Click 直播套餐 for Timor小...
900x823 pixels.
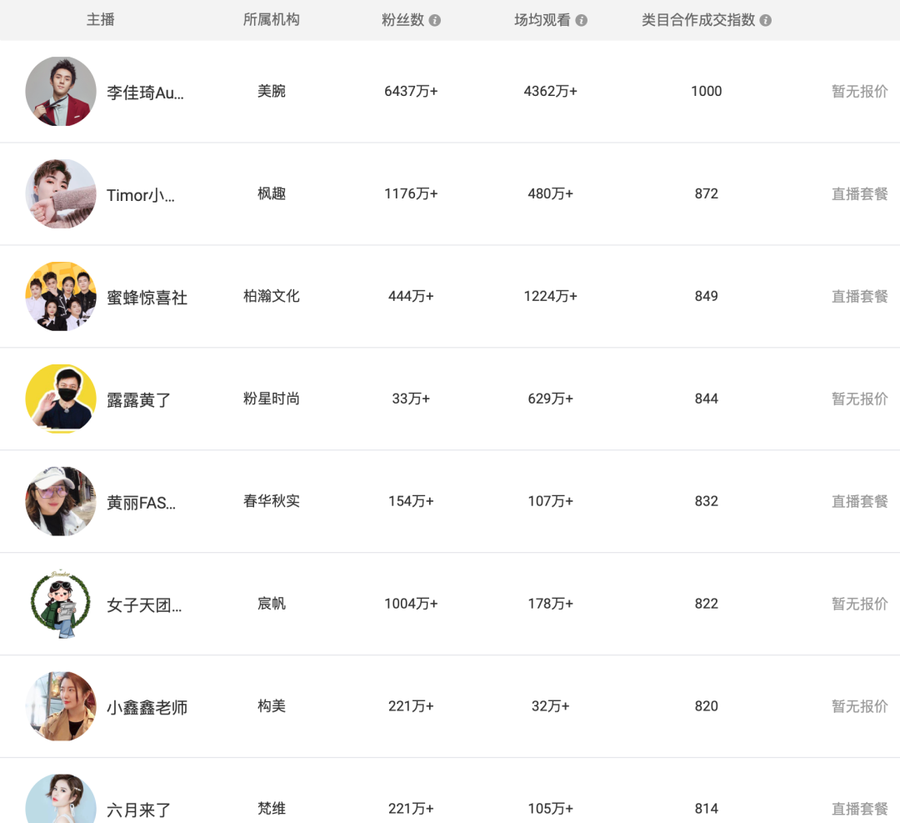859,194
